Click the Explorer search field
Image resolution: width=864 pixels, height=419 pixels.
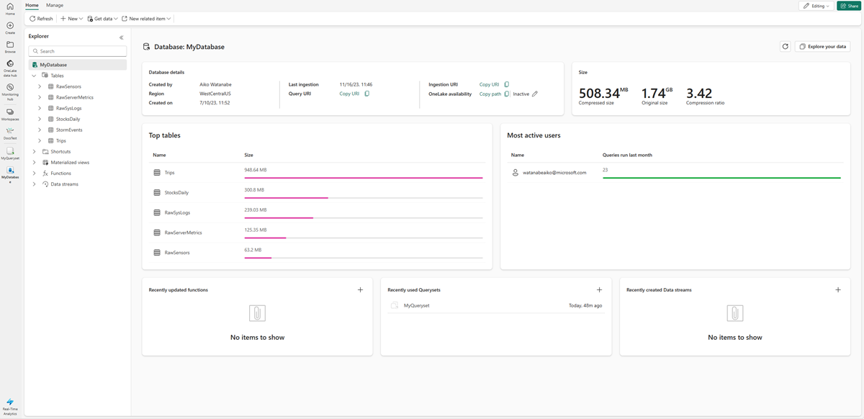tap(77, 51)
